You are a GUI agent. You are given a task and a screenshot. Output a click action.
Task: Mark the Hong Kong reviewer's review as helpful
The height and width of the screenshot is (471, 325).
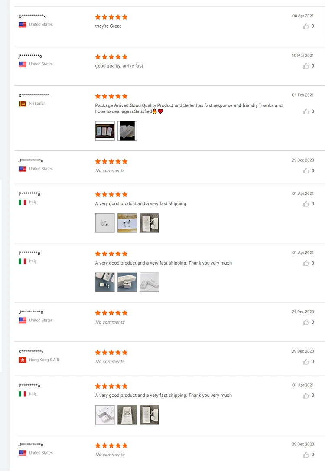pos(306,362)
